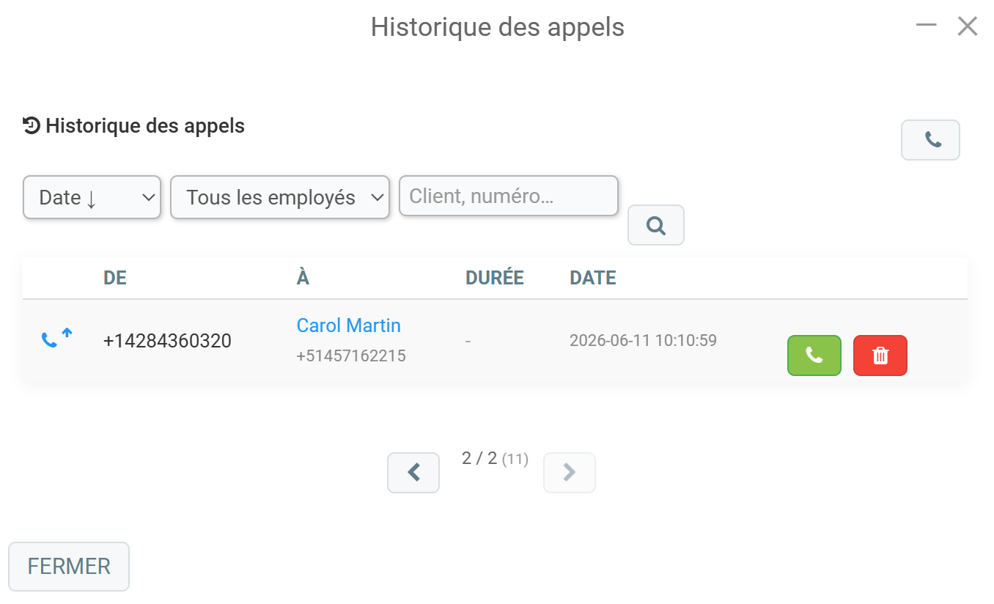Minimize the Historique des appels window
Image resolution: width=994 pixels, height=604 pixels.
tap(927, 25)
